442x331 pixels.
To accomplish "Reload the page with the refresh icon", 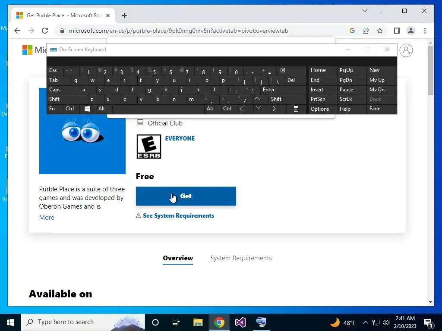I will [x=45, y=31].
